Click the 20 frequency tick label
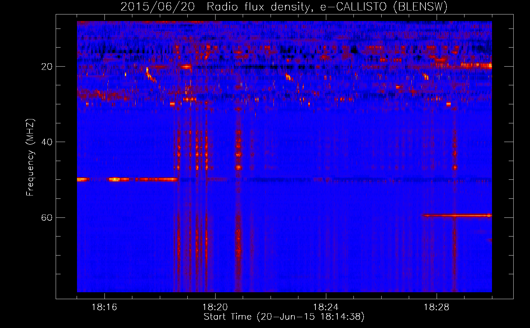The width and height of the screenshot is (530, 328). click(x=47, y=67)
